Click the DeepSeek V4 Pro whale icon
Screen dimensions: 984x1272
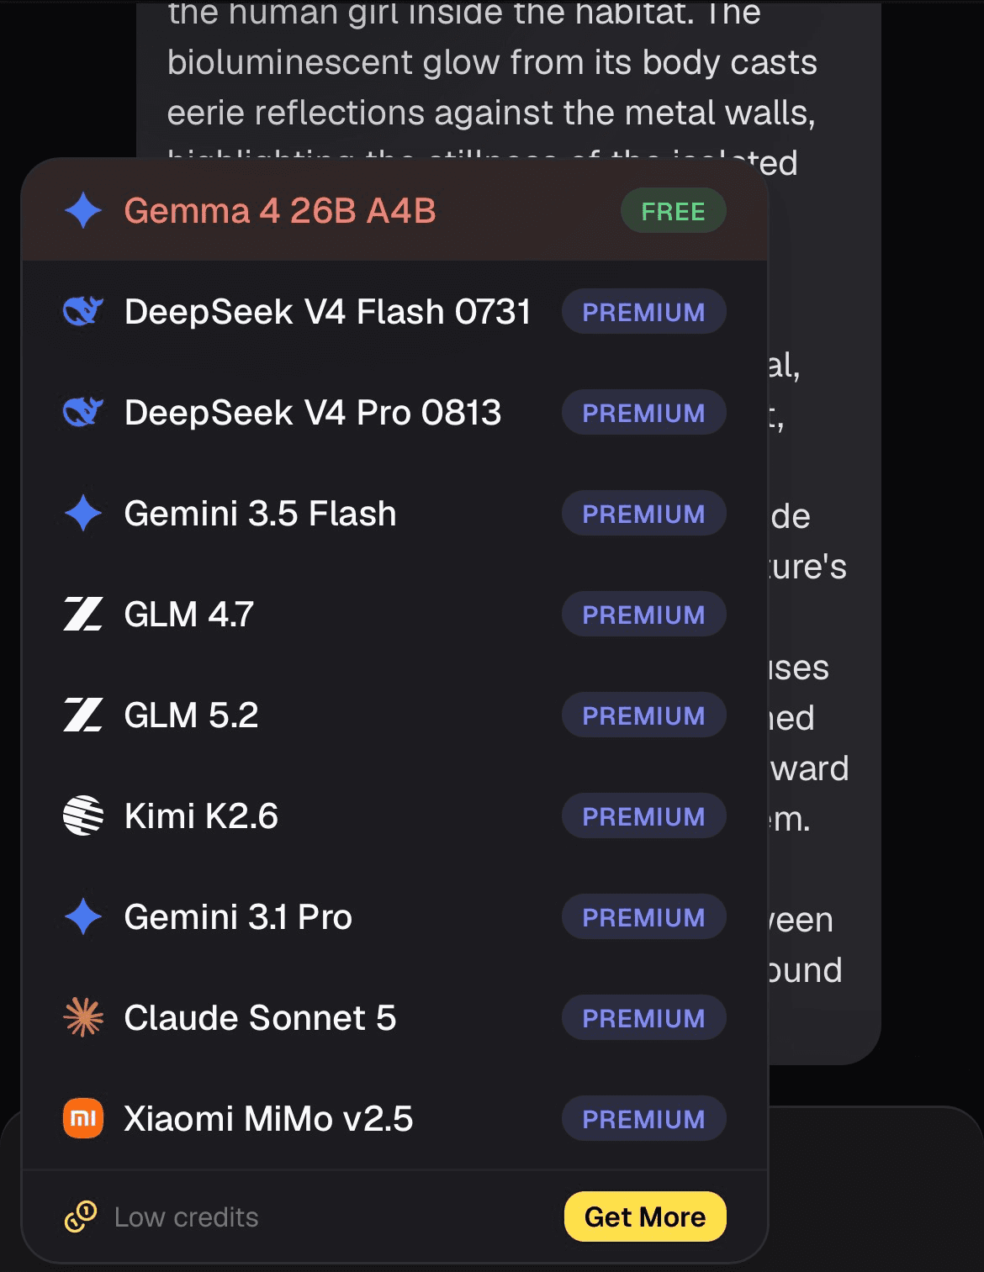click(x=83, y=412)
